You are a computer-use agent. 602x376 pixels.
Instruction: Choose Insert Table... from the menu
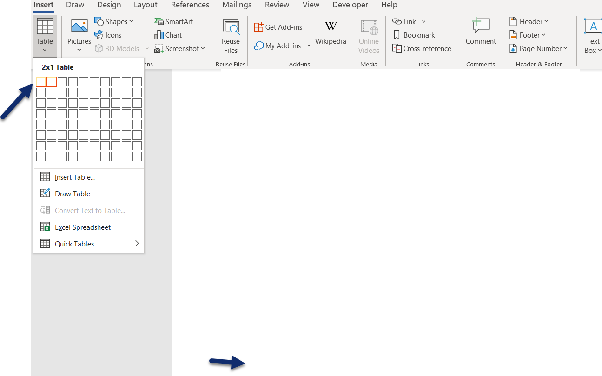[x=89, y=177]
